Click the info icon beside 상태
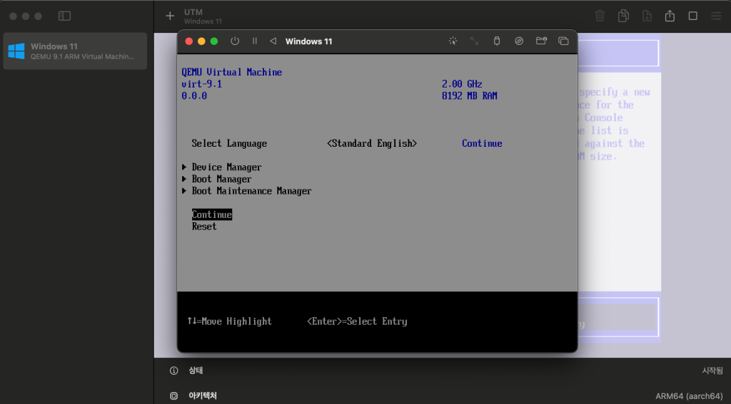 point(174,371)
